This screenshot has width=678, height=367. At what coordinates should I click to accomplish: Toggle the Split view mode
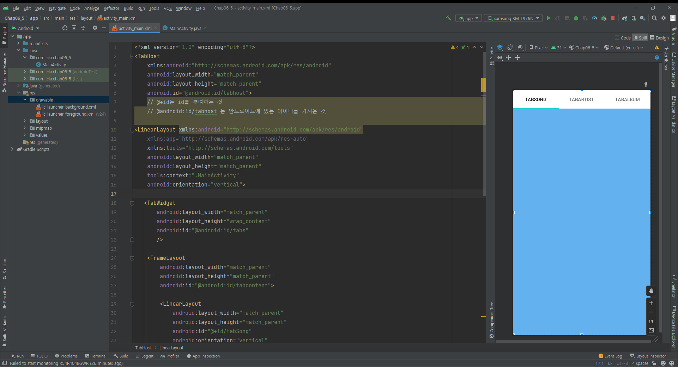pos(640,38)
